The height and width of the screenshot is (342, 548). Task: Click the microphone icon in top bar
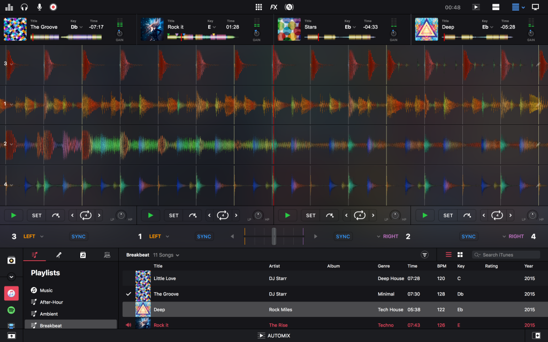(x=39, y=7)
